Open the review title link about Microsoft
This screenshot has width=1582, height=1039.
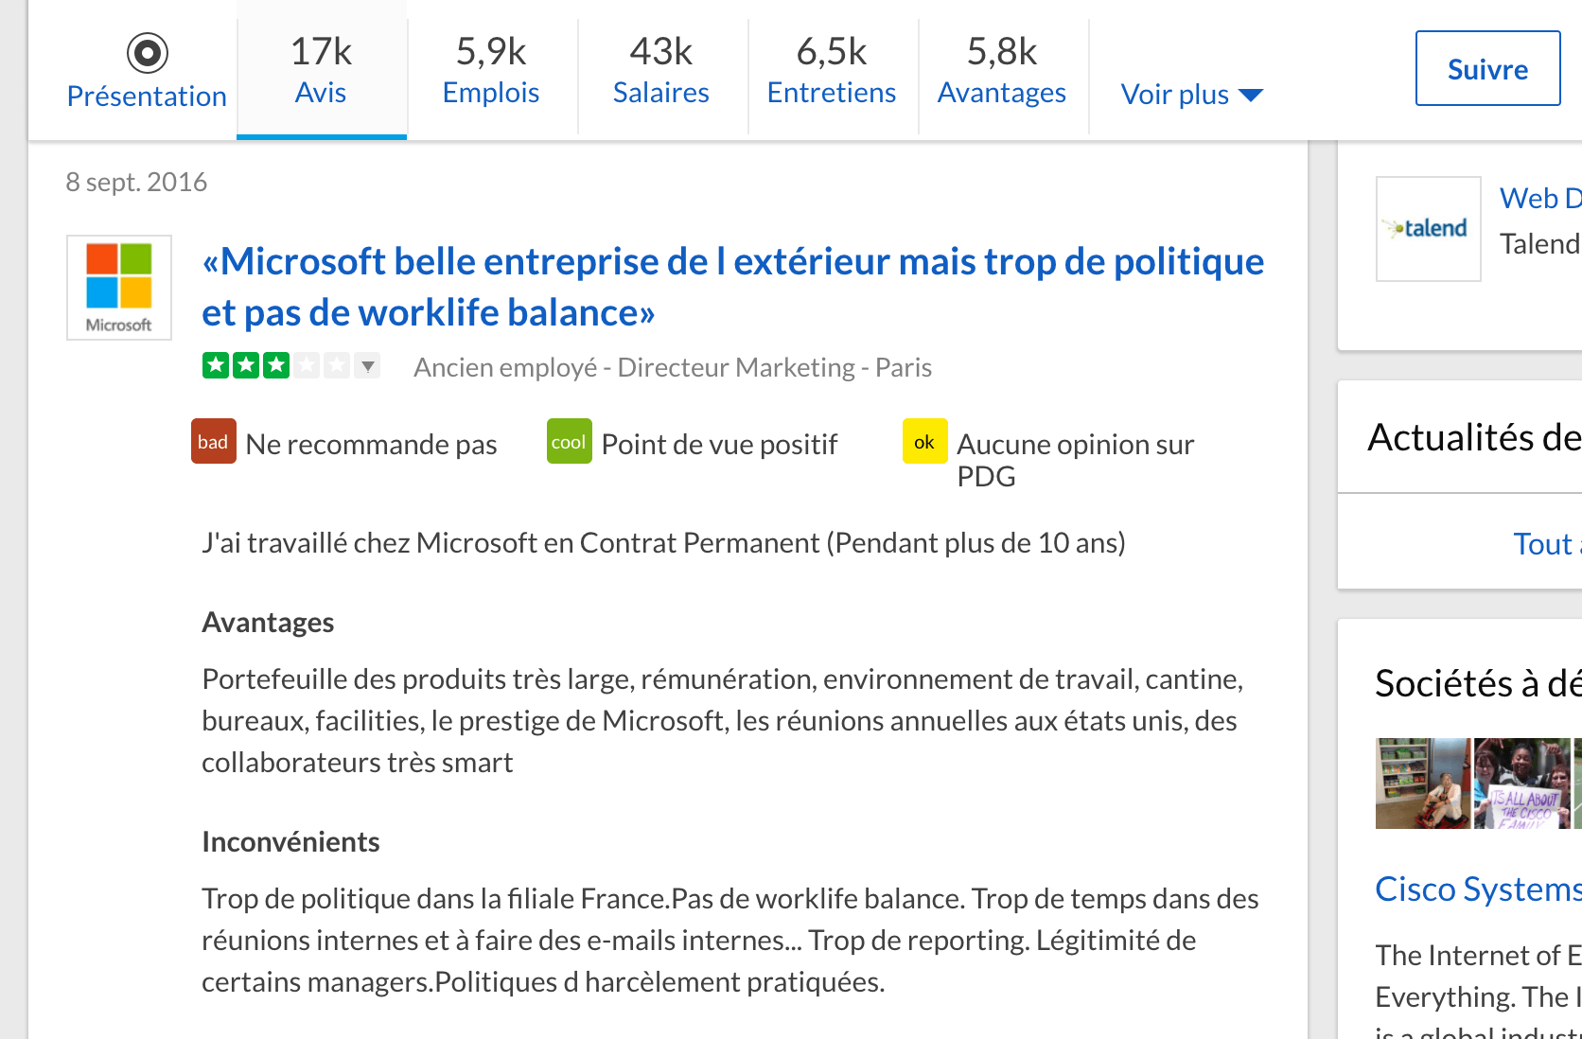pyautogui.click(x=732, y=287)
